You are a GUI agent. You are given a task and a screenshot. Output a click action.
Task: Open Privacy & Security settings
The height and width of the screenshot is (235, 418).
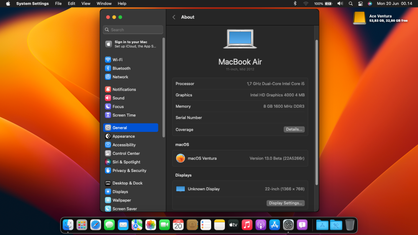click(x=130, y=170)
